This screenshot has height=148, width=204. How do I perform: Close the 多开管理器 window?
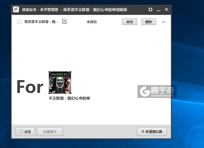pyautogui.click(x=166, y=10)
